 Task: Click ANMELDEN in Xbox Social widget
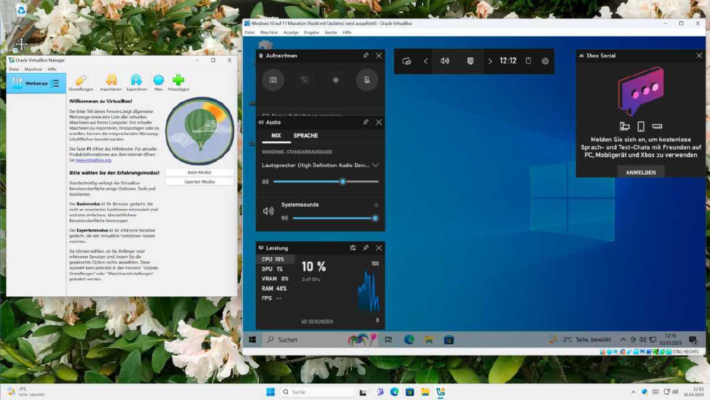pos(641,172)
